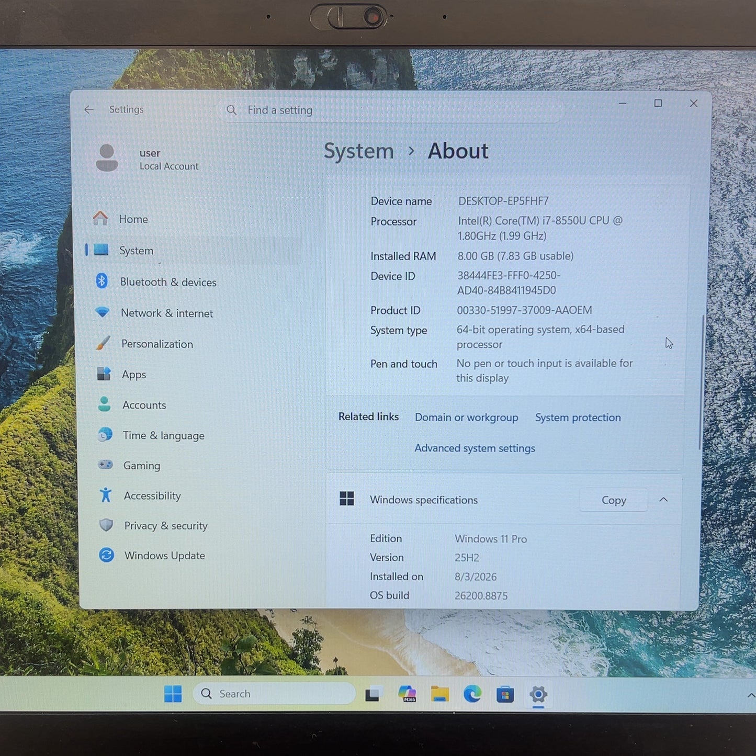
Task: Click the Privacy shield icon
Action: point(106,525)
